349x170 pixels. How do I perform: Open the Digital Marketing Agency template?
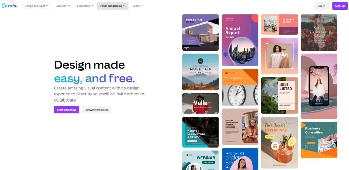200,132
